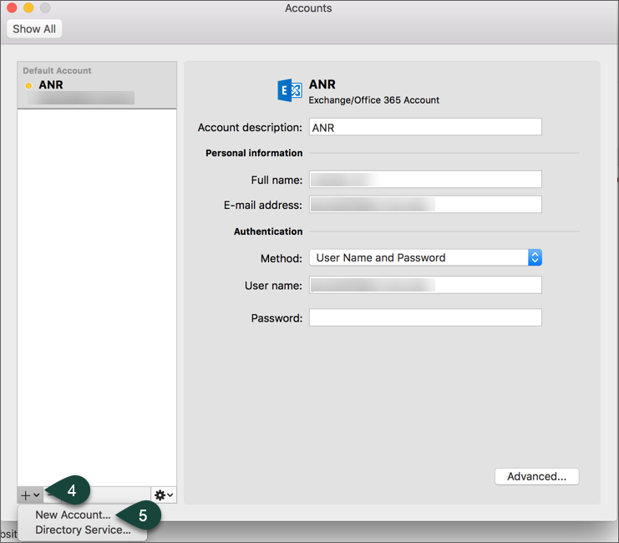Click the Show All button
This screenshot has height=543, width=619.
(33, 29)
